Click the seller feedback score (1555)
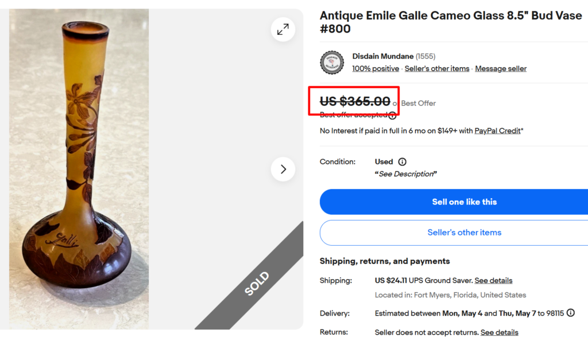 [x=425, y=56]
